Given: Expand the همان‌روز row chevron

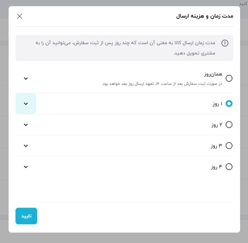Looking at the screenshot, I should (26, 78).
